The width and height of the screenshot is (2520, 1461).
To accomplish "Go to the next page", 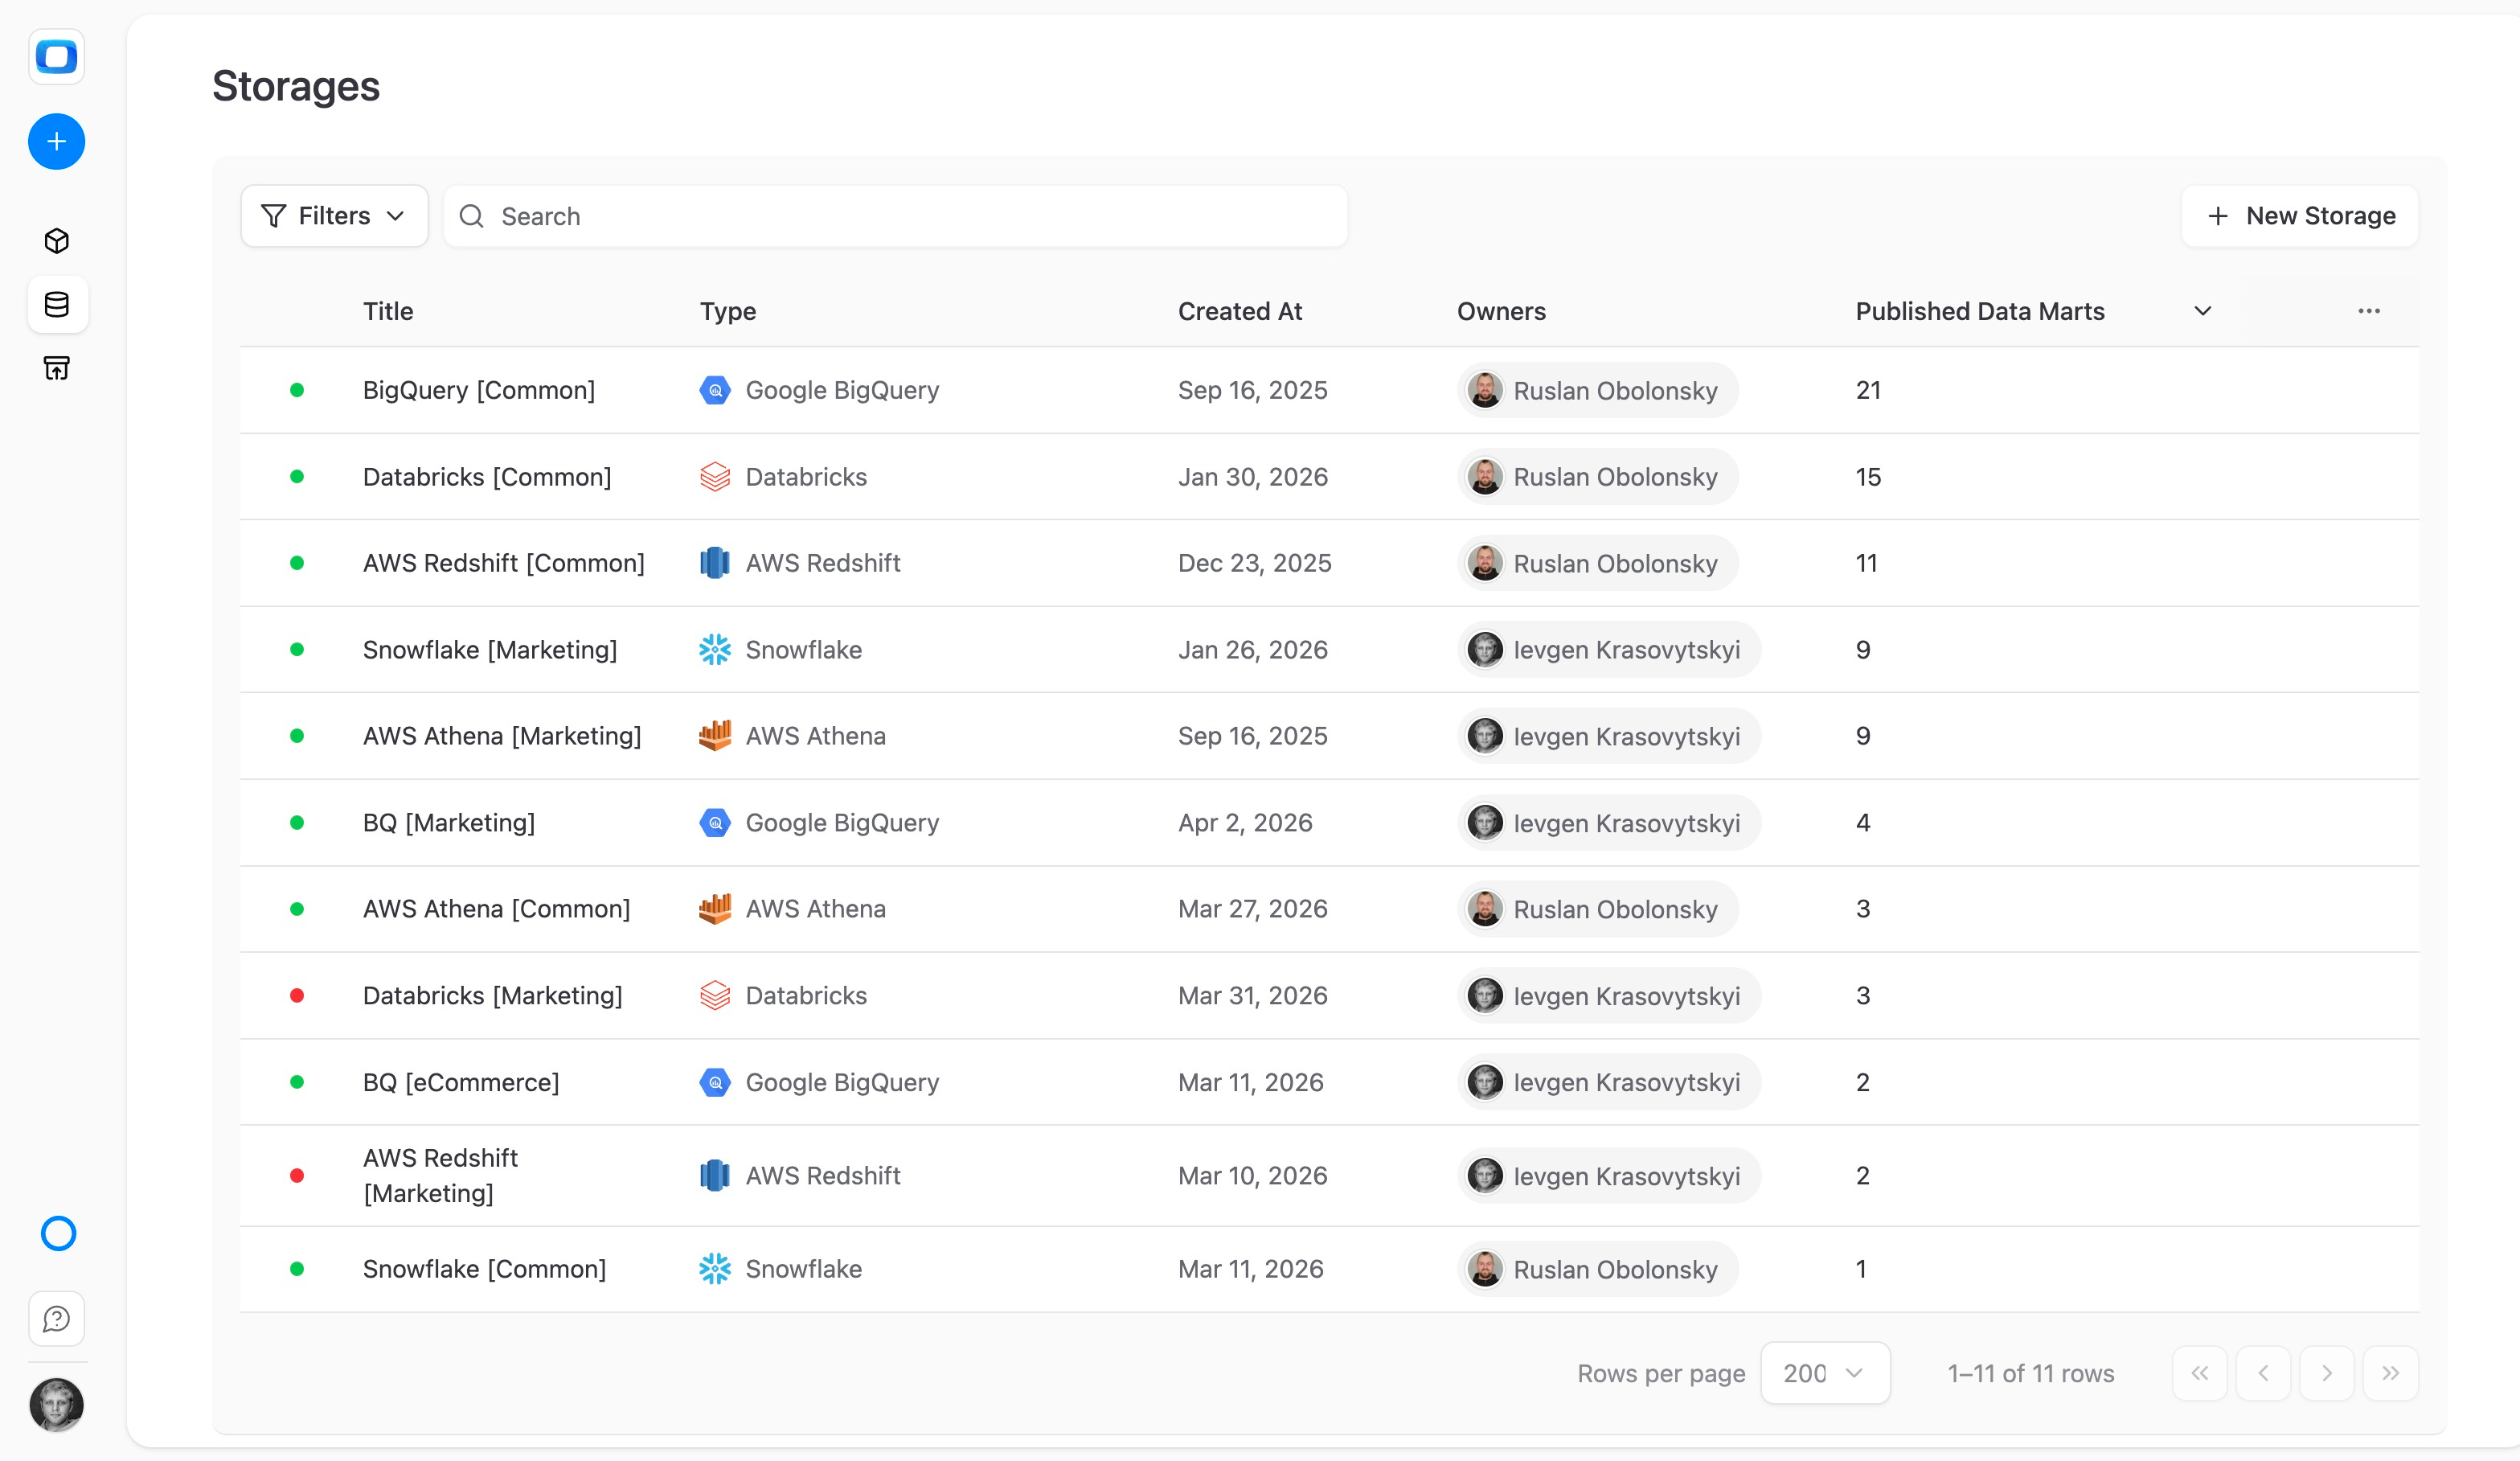I will click(x=2327, y=1373).
